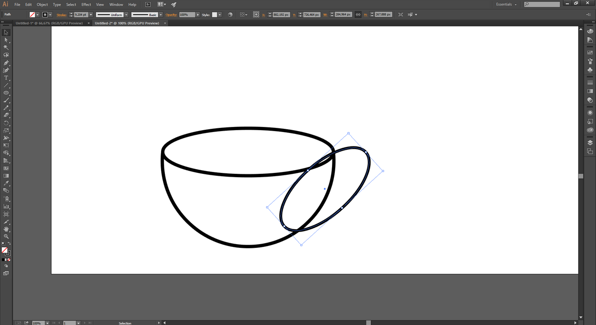Screen dimensions: 596x325
Task: Open the Arrange Documents dropdown
Action: pyautogui.click(x=161, y=4)
